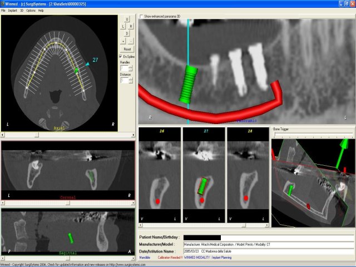Click the coronal view scrollbar left arrow
The image size is (356, 267).
coord(2,202)
